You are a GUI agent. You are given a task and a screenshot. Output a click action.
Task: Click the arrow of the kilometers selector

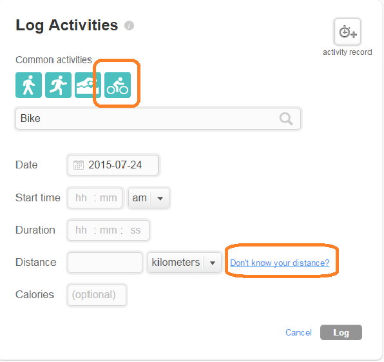213,263
